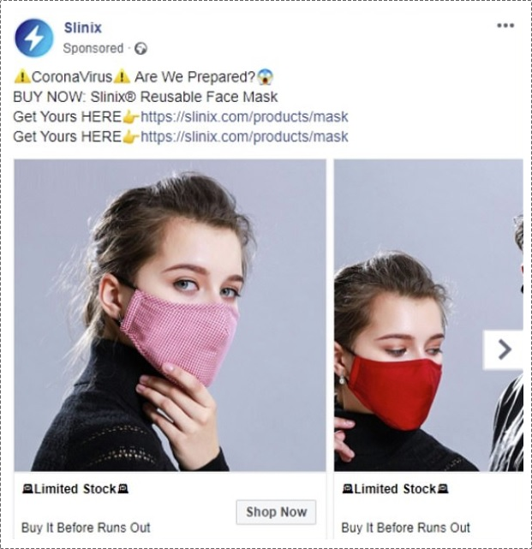This screenshot has width=532, height=549.
Task: Advance carousel with the right chevron arrow
Action: 503,349
